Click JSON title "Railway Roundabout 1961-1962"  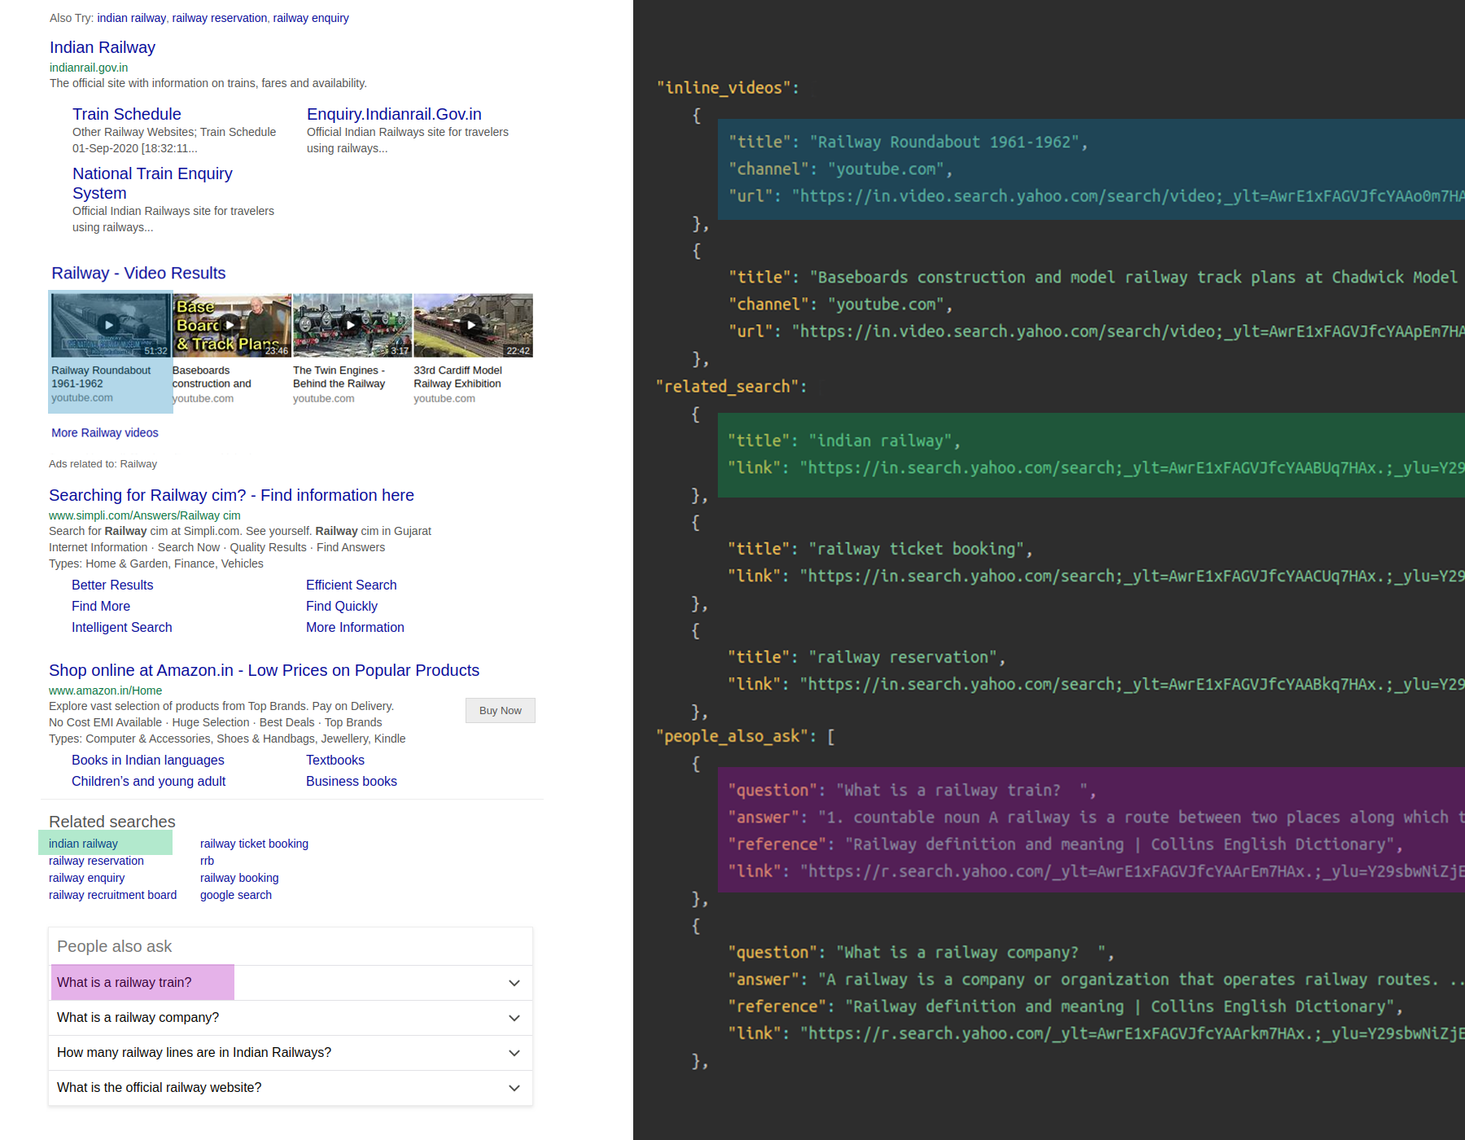944,142
